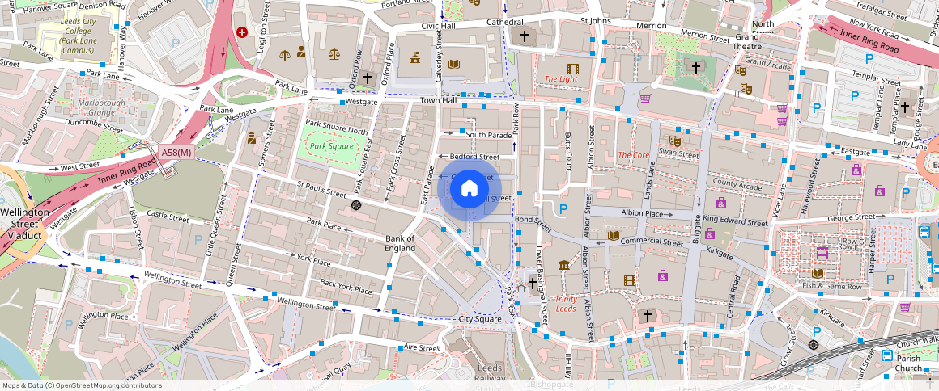Click the bus station icon near Parish Church
939x391 pixels.
click(x=887, y=355)
